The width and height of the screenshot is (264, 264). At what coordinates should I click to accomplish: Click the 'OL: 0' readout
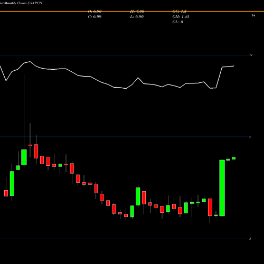178,22
